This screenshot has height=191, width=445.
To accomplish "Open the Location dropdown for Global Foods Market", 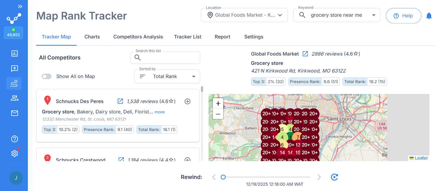I will 244,15.
